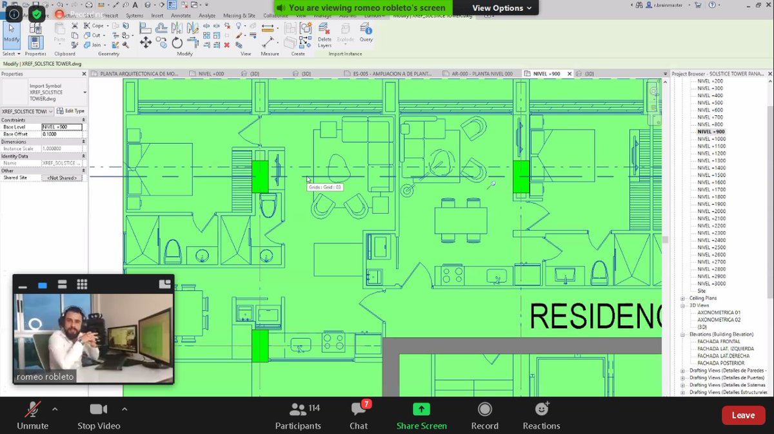Start Record in Zoom toolbar
Screen dimensions: 774x434
(x=484, y=415)
